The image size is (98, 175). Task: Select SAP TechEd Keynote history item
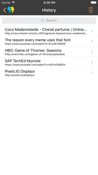(49, 62)
